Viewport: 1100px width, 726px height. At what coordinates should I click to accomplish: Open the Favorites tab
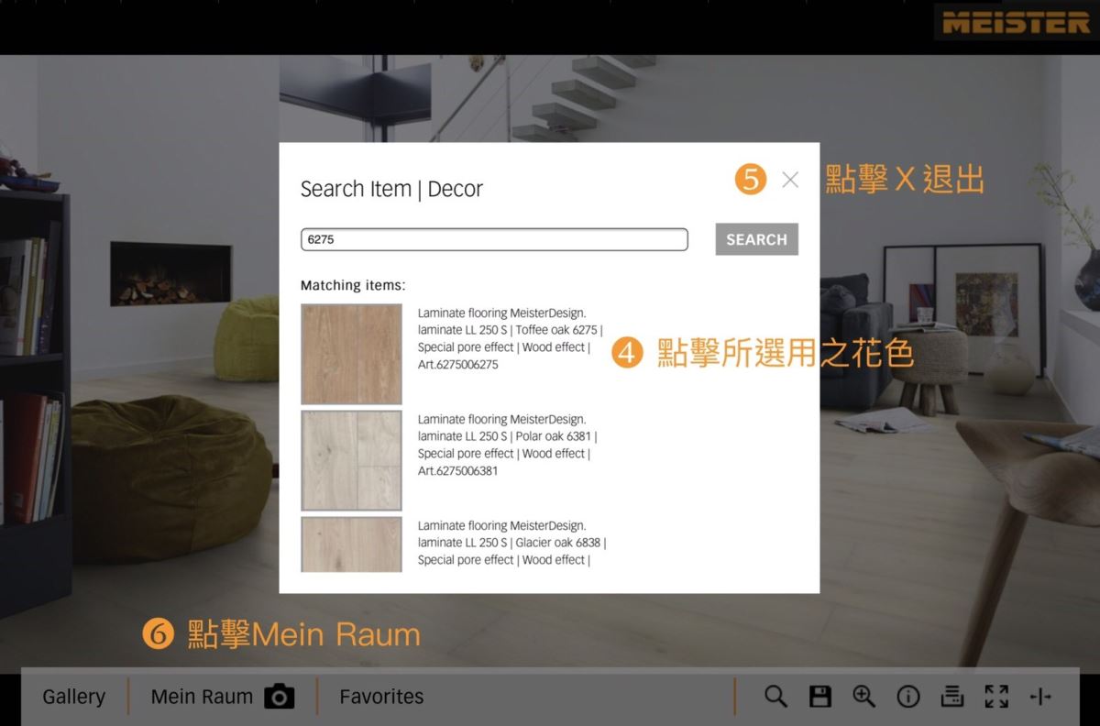[381, 697]
